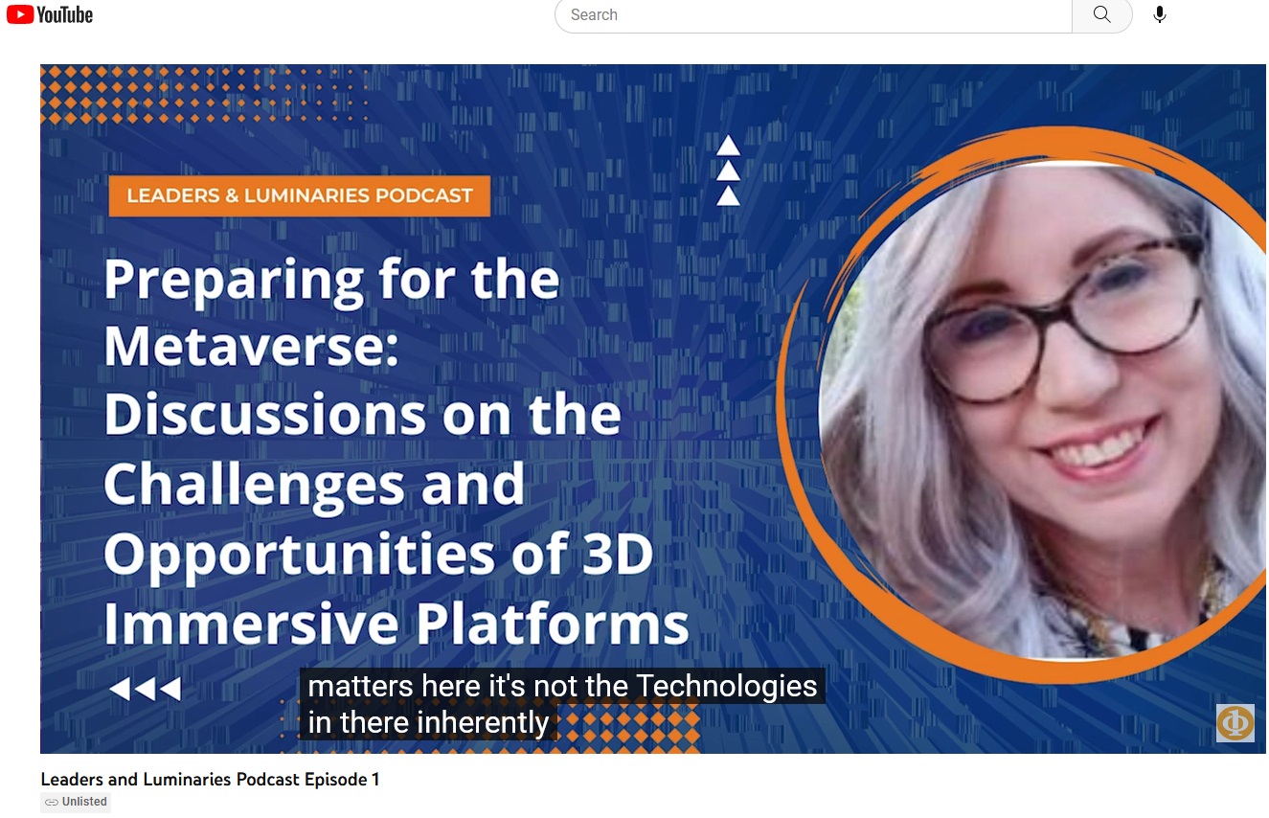Click the "Immersive Platforms" headline text
1269x818 pixels.
click(396, 624)
